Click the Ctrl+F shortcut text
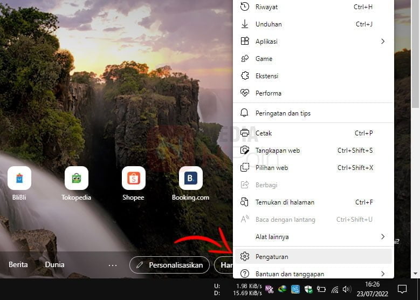Image resolution: width=420 pixels, height=300 pixels. [x=364, y=202]
